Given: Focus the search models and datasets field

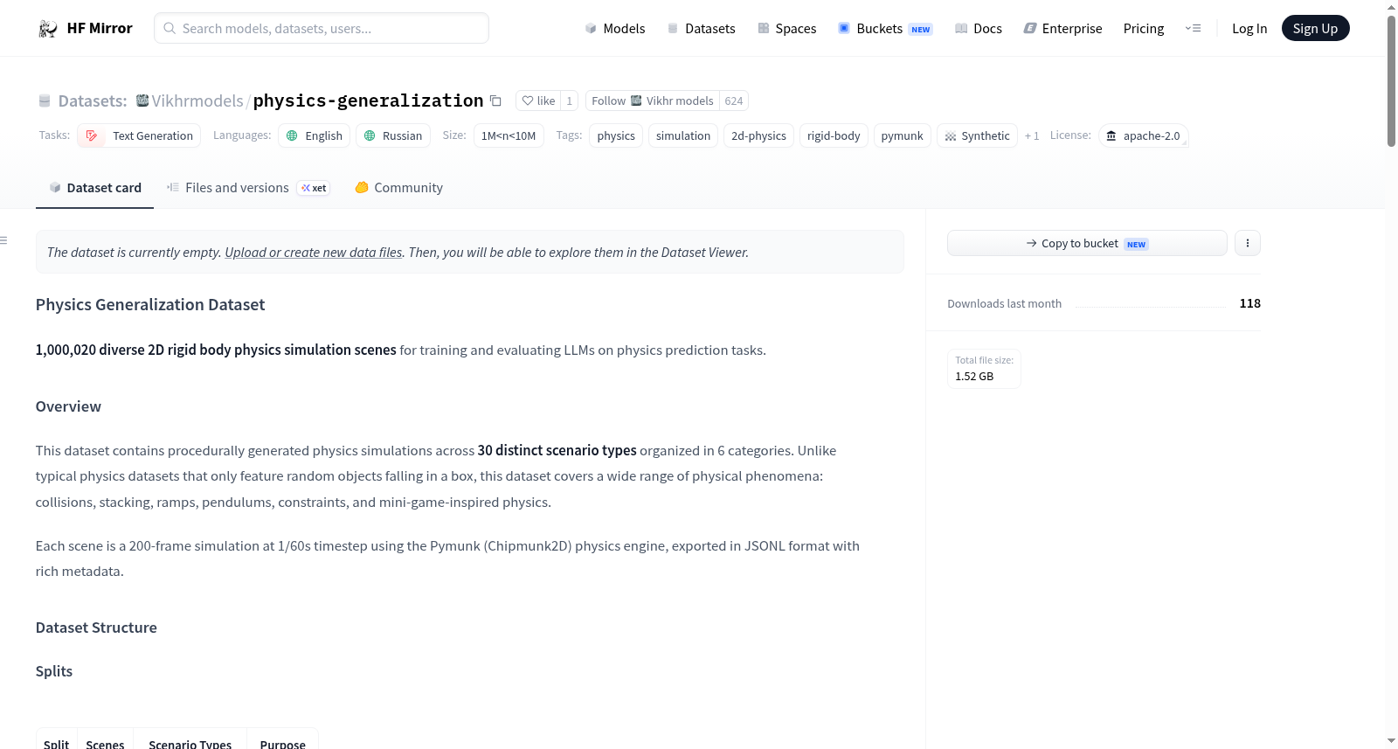Looking at the screenshot, I should coord(322,28).
